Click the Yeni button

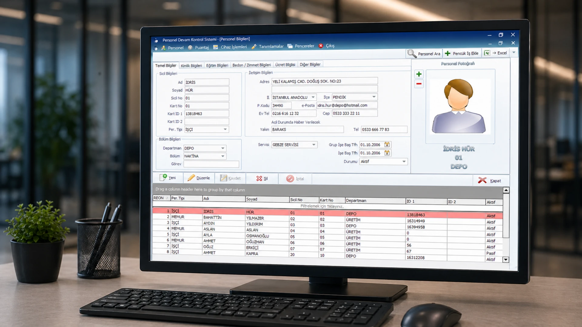pyautogui.click(x=168, y=178)
